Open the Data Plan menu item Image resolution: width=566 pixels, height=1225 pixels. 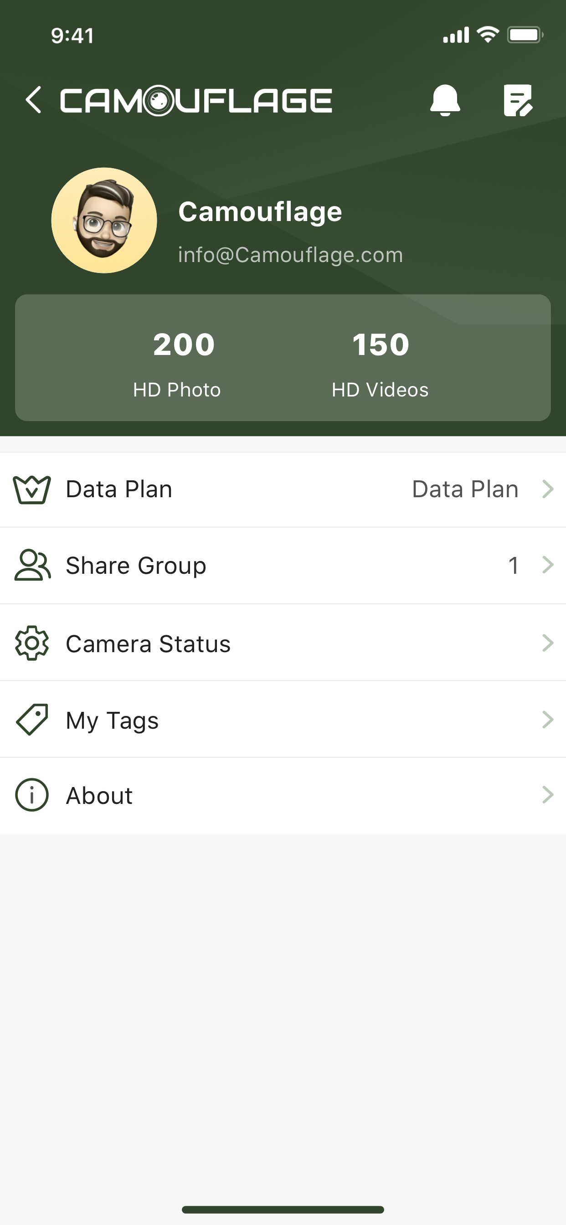tap(283, 489)
